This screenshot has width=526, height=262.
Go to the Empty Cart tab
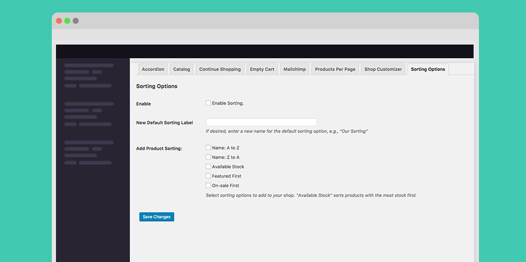point(262,70)
